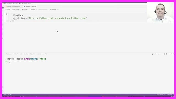The height and width of the screenshot is (99, 176).
Task: Clear All Outputs in notebook toolbar
Action: 42,9
